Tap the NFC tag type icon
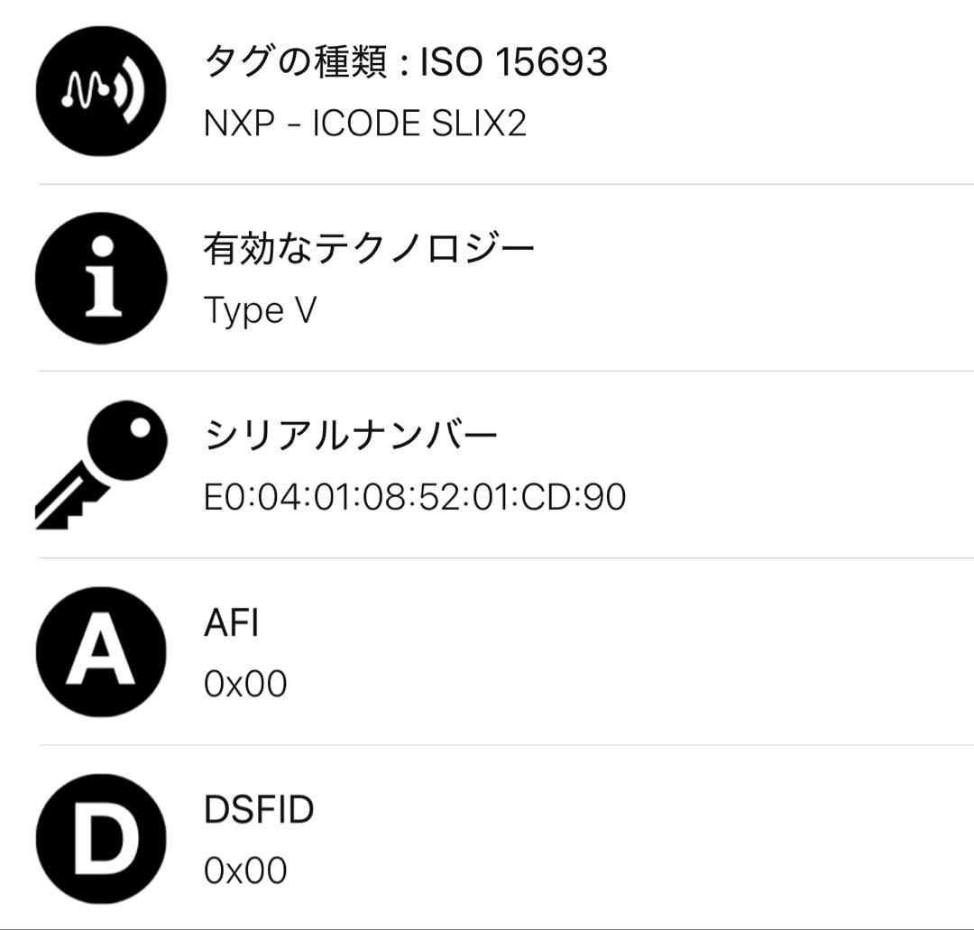Screen dimensions: 974x930 (x=101, y=91)
